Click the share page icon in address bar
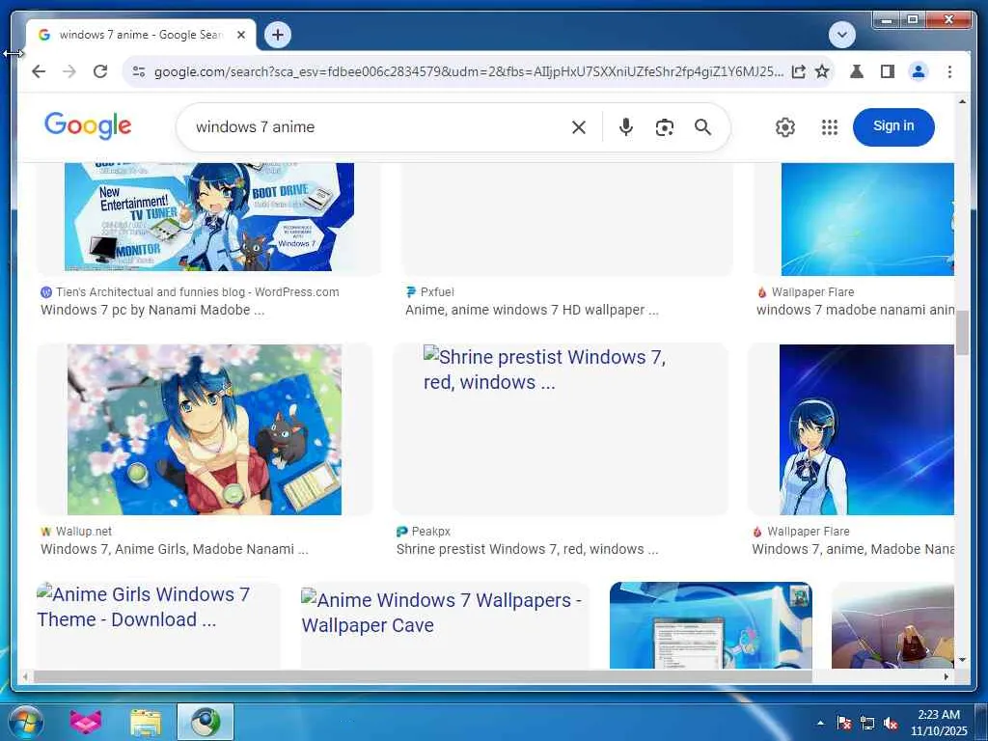Screen dimensions: 988x741 click(x=798, y=71)
